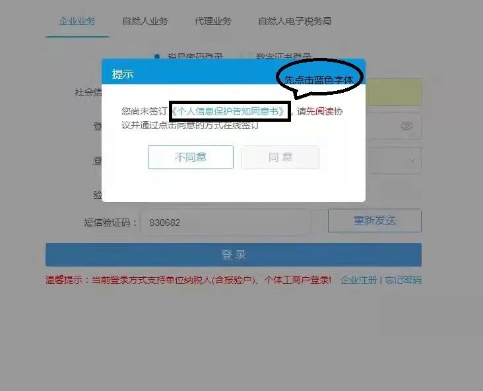Screen dimensions: 483x391
Task: Focus the 短信验证码 input field
Action: tap(226, 222)
